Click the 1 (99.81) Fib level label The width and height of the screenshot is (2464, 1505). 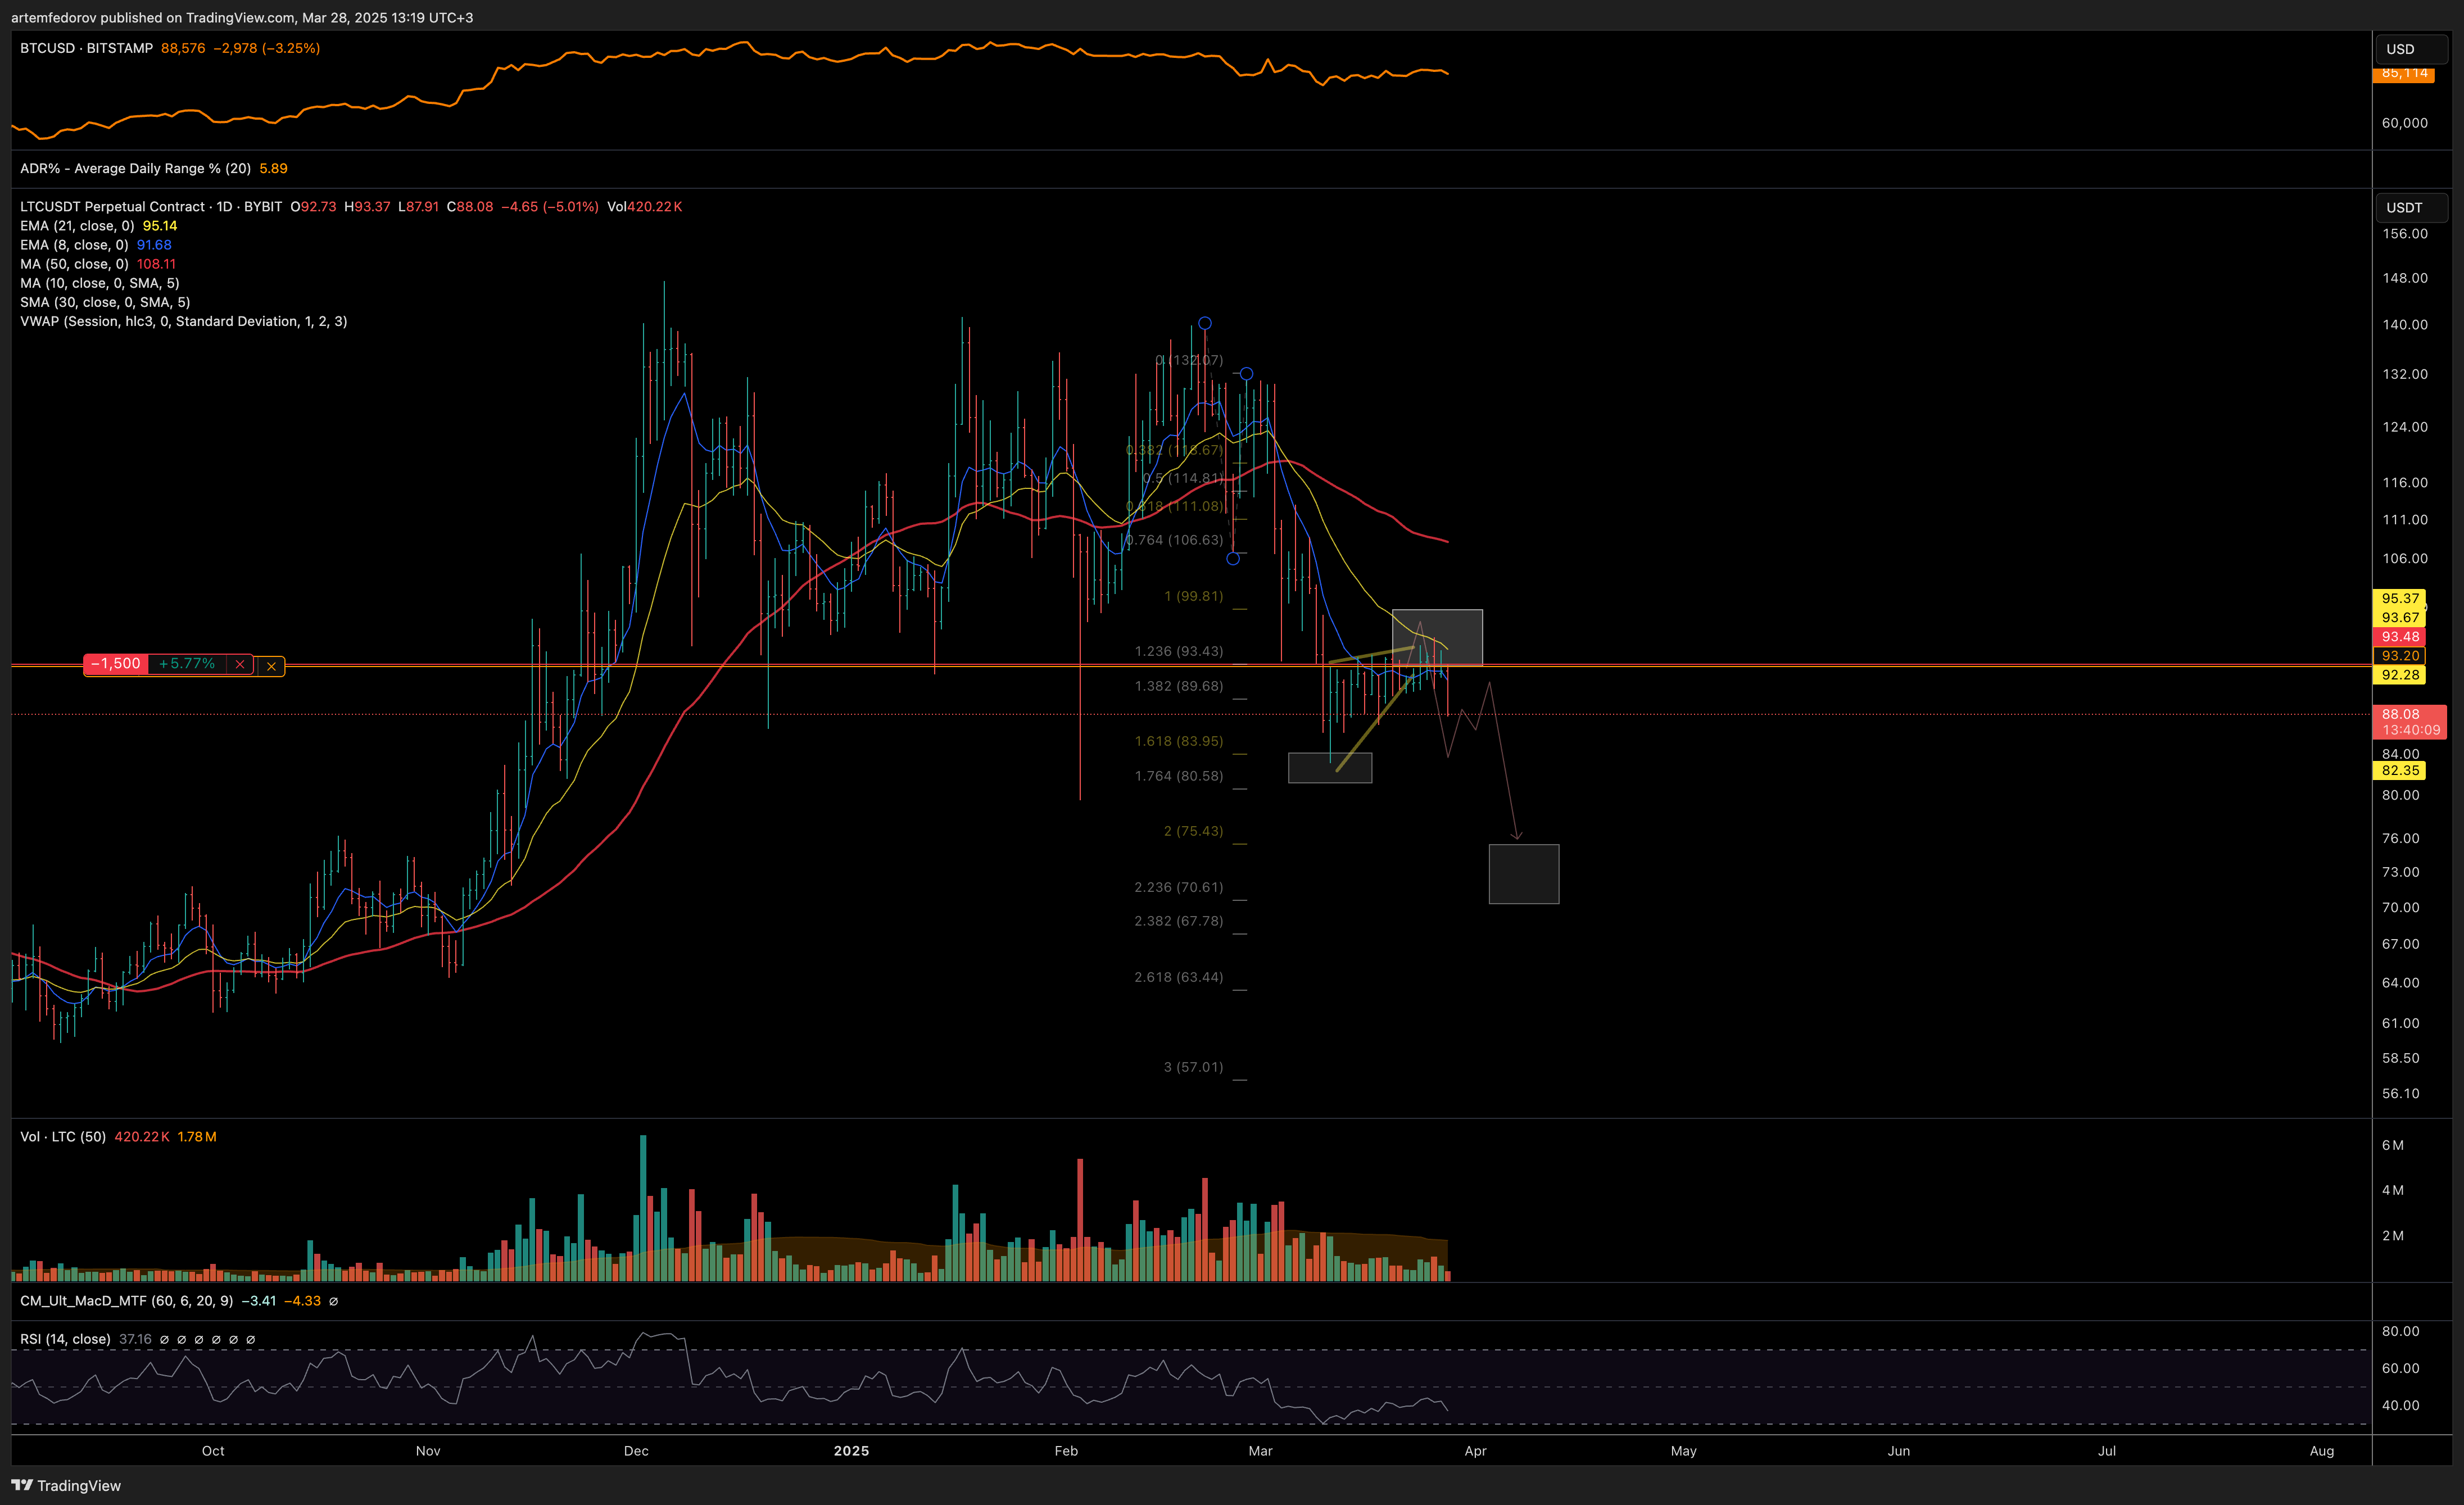coord(1193,596)
